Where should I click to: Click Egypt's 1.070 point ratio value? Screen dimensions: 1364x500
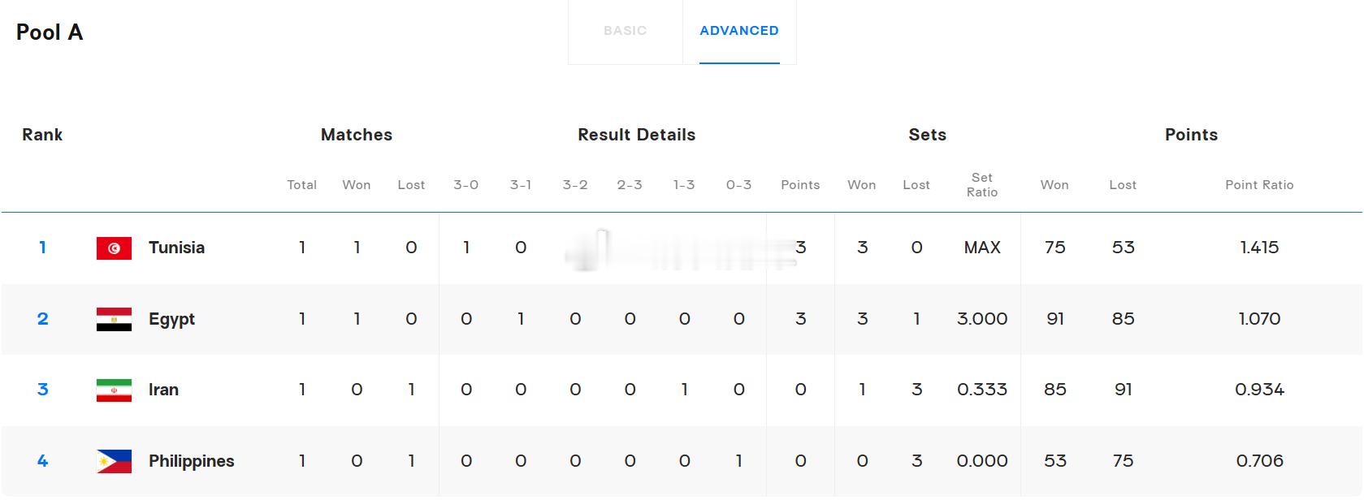tap(1259, 319)
